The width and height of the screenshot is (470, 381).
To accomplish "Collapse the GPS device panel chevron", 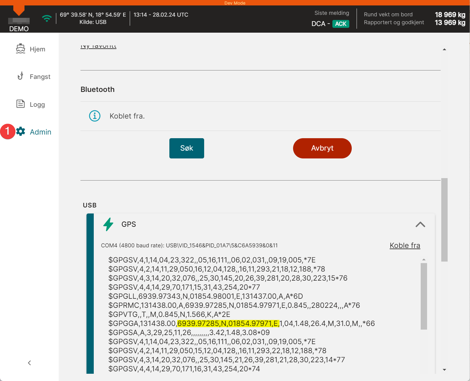I will click(x=420, y=224).
